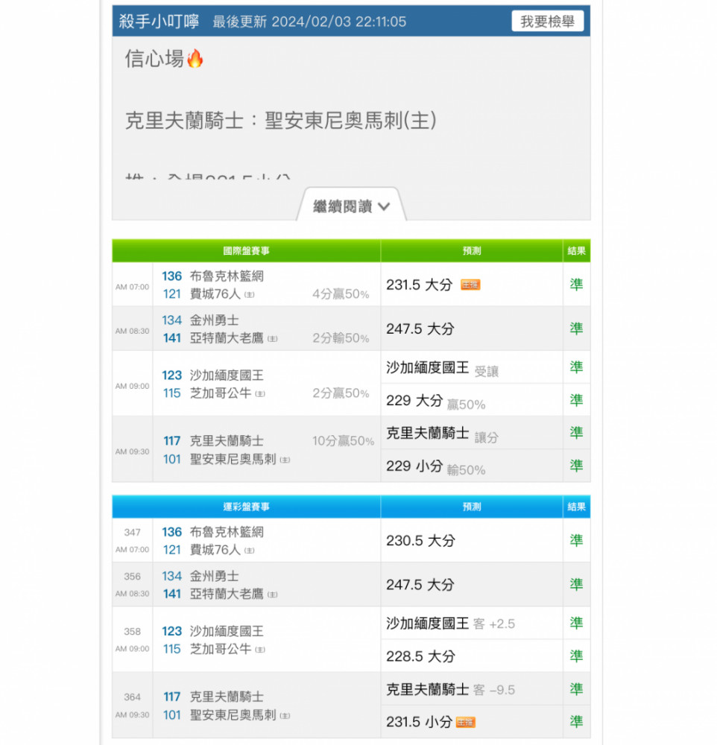Viewport: 717px width, 745px height.
Task: Click the 229 大分 贏50% prediction
Action: tap(435, 402)
